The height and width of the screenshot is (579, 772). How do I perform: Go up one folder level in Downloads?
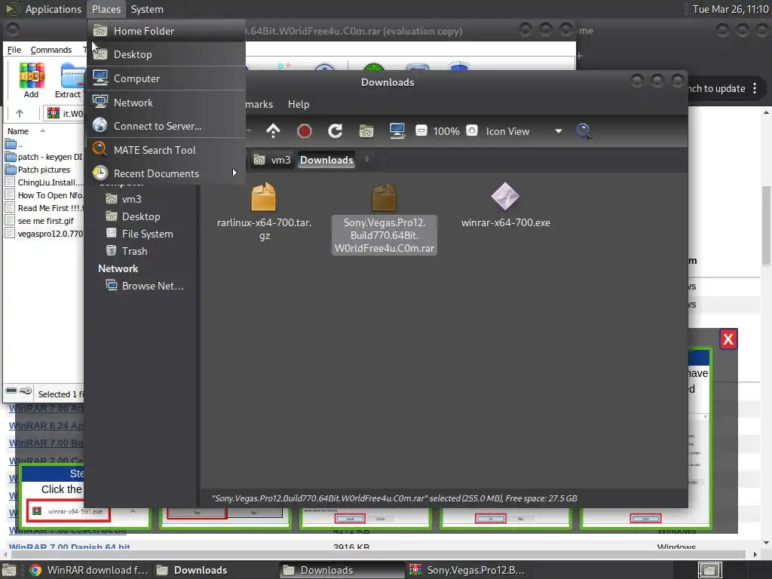tap(273, 131)
